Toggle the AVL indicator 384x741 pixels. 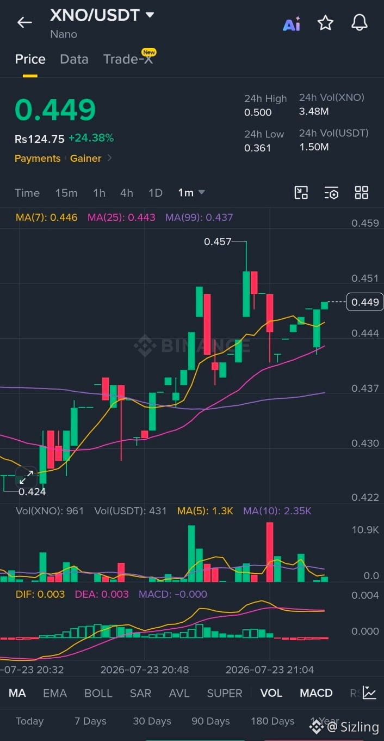(x=179, y=693)
